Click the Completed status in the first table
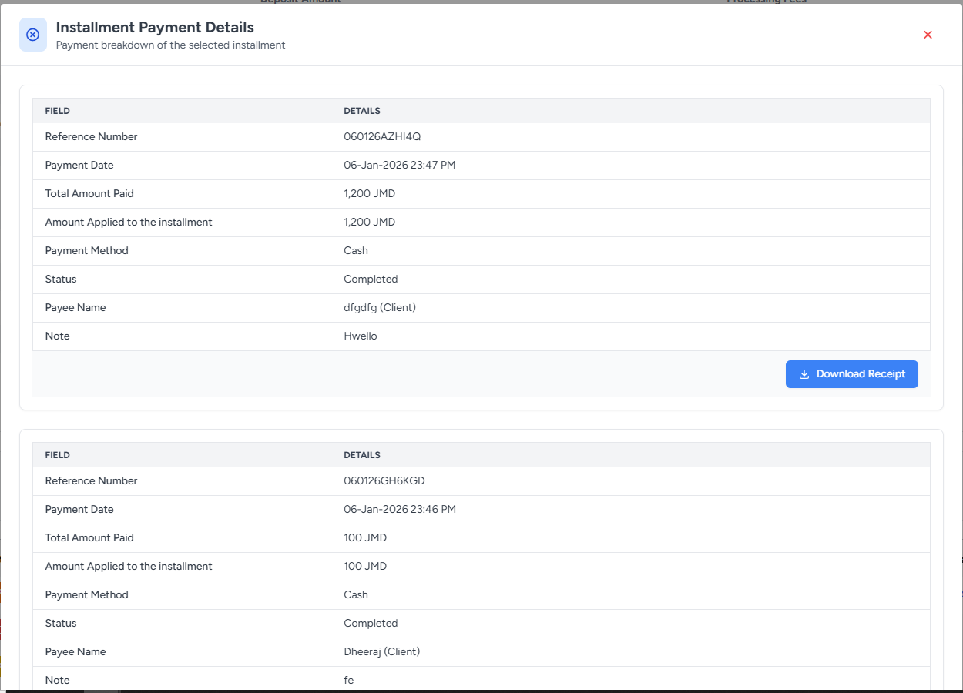The width and height of the screenshot is (963, 693). (x=371, y=280)
